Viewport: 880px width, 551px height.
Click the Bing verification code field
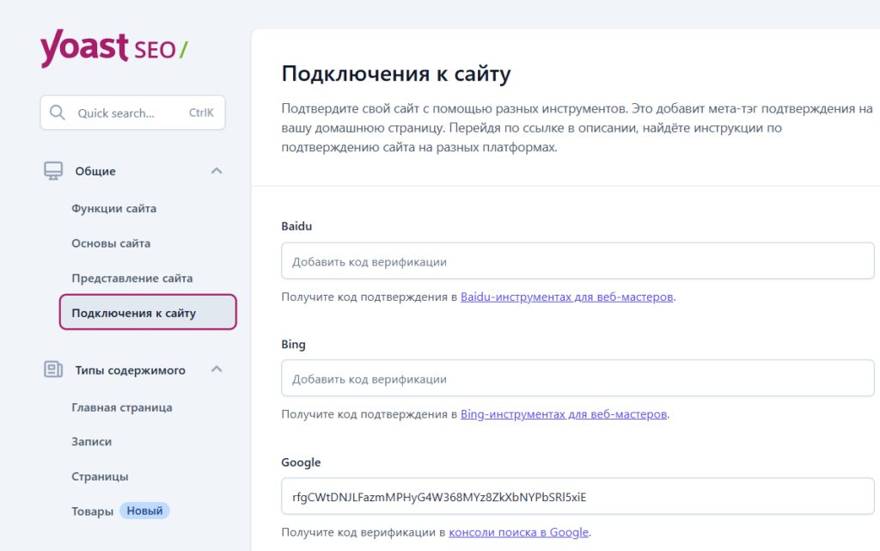577,378
